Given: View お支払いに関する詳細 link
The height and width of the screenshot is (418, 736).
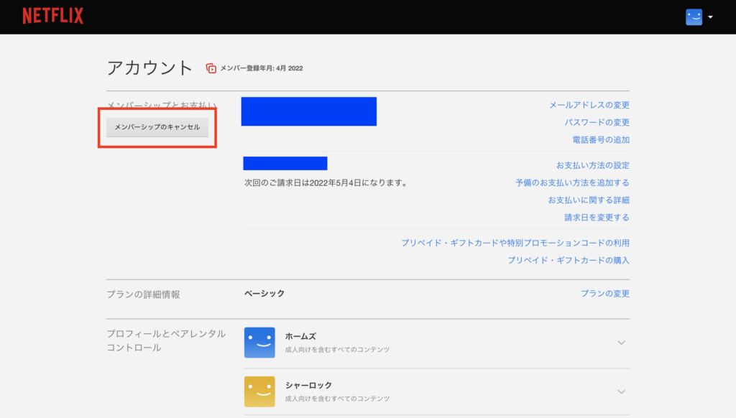Looking at the screenshot, I should coord(589,200).
